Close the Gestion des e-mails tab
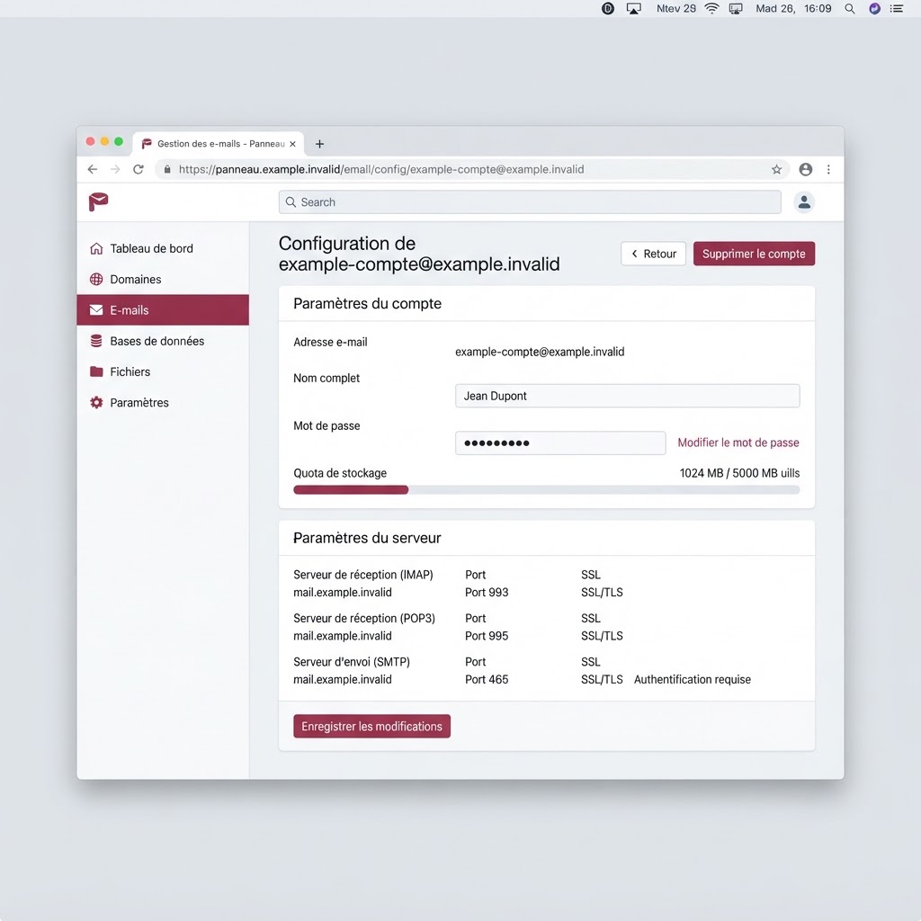This screenshot has height=921, width=921. [x=292, y=144]
